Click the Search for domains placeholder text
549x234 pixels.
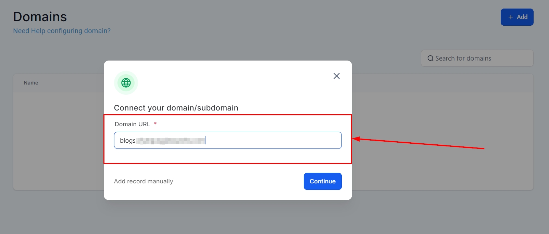click(463, 58)
